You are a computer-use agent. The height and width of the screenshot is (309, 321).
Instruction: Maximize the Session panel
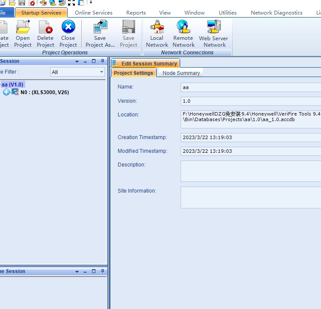[94, 61]
